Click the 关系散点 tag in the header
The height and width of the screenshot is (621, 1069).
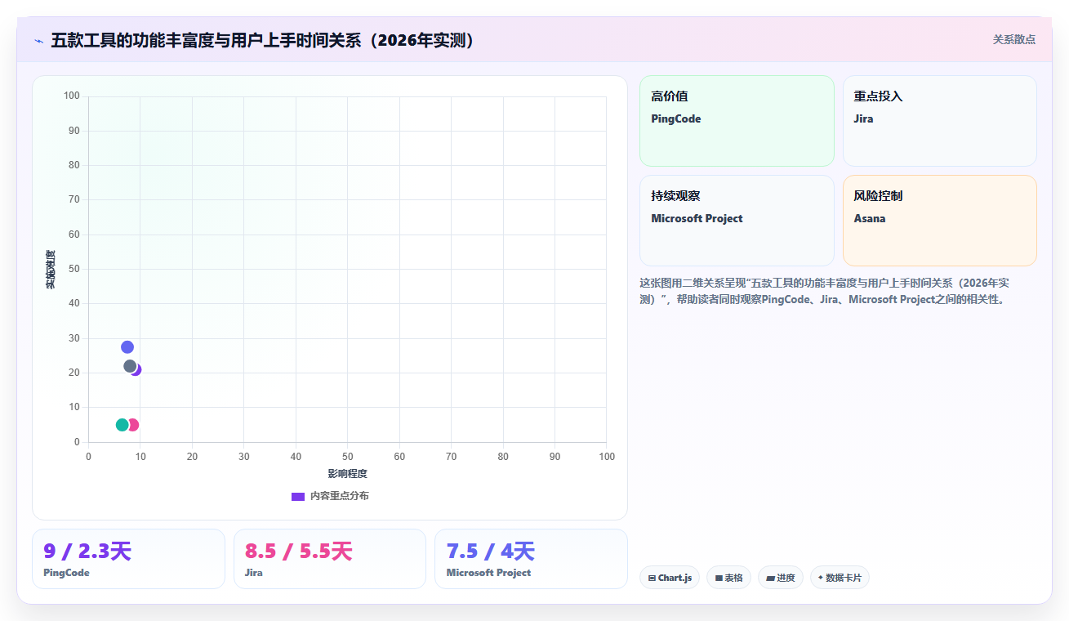[1013, 39]
